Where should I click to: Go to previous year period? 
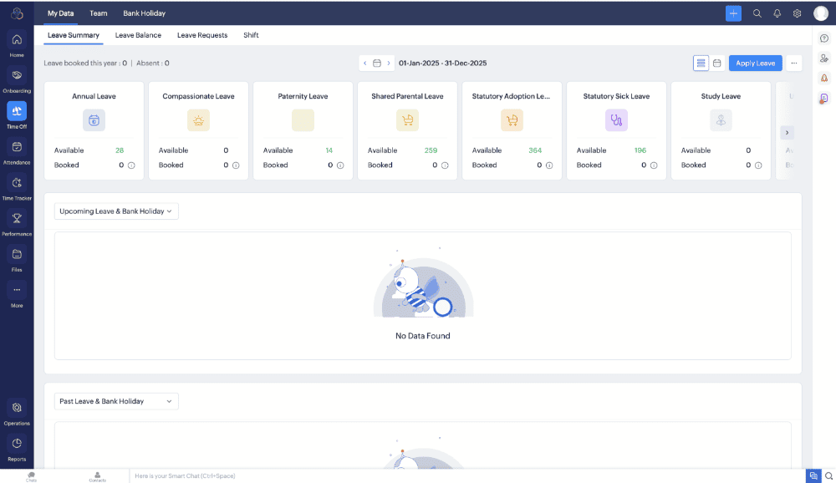point(365,63)
